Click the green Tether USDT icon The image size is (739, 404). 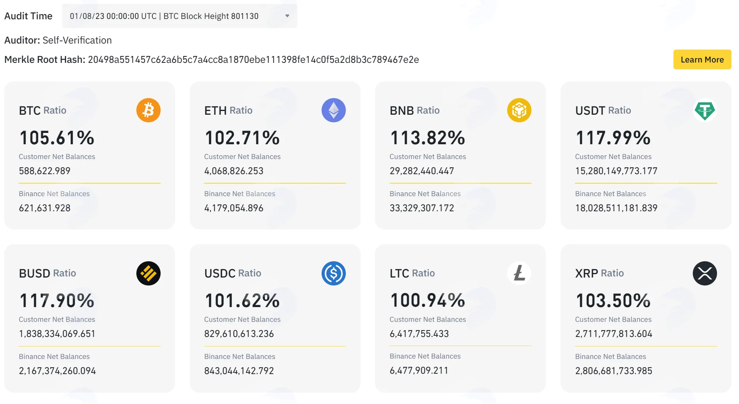tap(705, 110)
